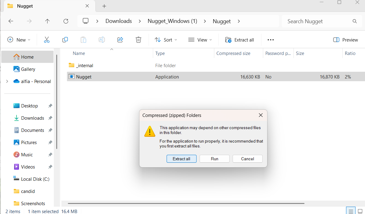Viewport: 365px width, 214px height.
Task: Select the Nugget tab title
Action: [x=25, y=6]
